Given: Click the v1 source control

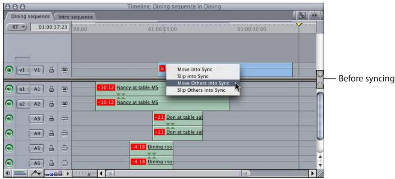Looking at the screenshot, I should tap(23, 70).
